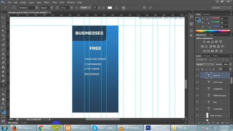The height and width of the screenshot is (131, 233).
Task: Select the Move tool
Action: point(3,17)
